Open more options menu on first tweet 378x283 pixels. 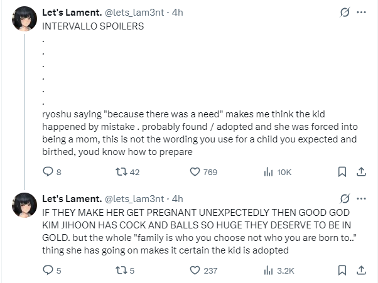361,13
